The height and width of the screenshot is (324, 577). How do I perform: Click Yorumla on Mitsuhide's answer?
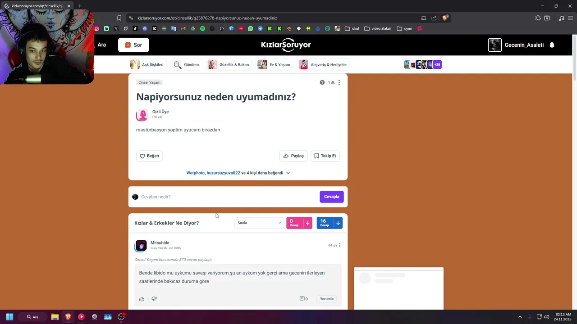click(x=327, y=299)
